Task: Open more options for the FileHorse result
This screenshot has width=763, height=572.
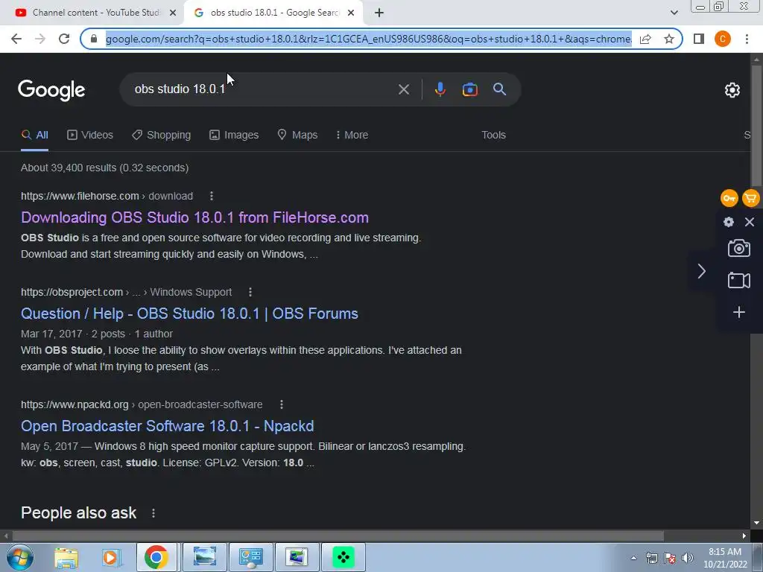Action: (x=211, y=196)
